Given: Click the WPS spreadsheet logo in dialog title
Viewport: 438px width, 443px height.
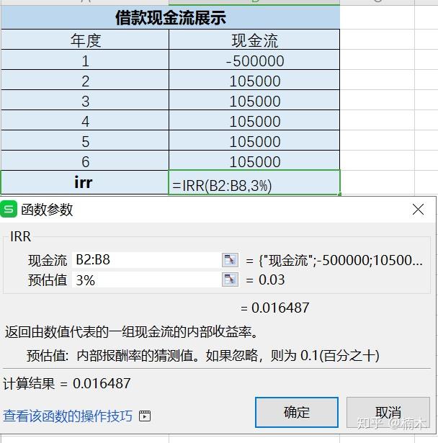Looking at the screenshot, I should point(9,210).
